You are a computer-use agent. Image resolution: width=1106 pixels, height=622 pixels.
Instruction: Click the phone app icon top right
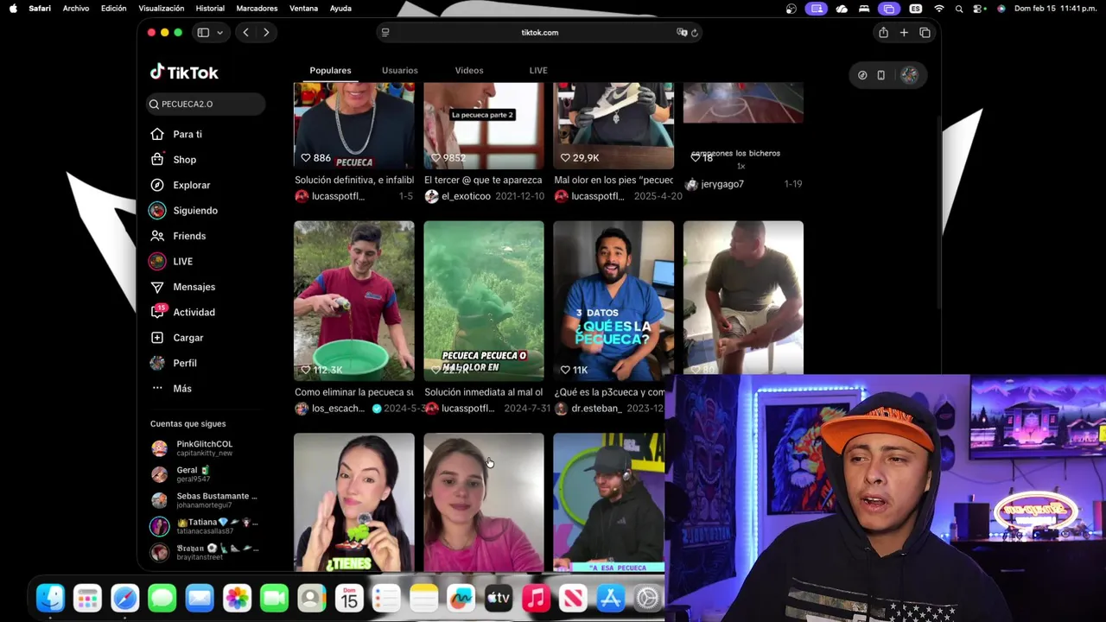(x=880, y=75)
